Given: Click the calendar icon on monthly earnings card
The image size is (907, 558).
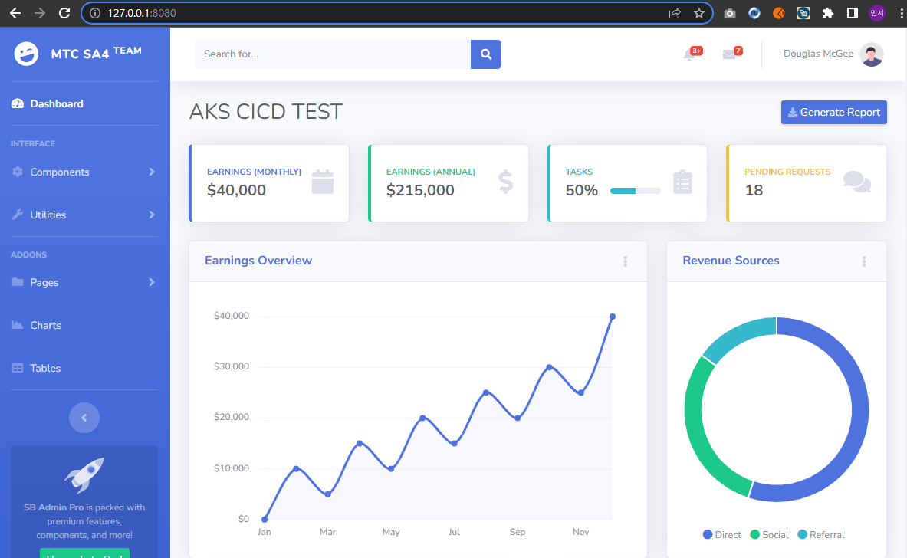Looking at the screenshot, I should coord(323,182).
